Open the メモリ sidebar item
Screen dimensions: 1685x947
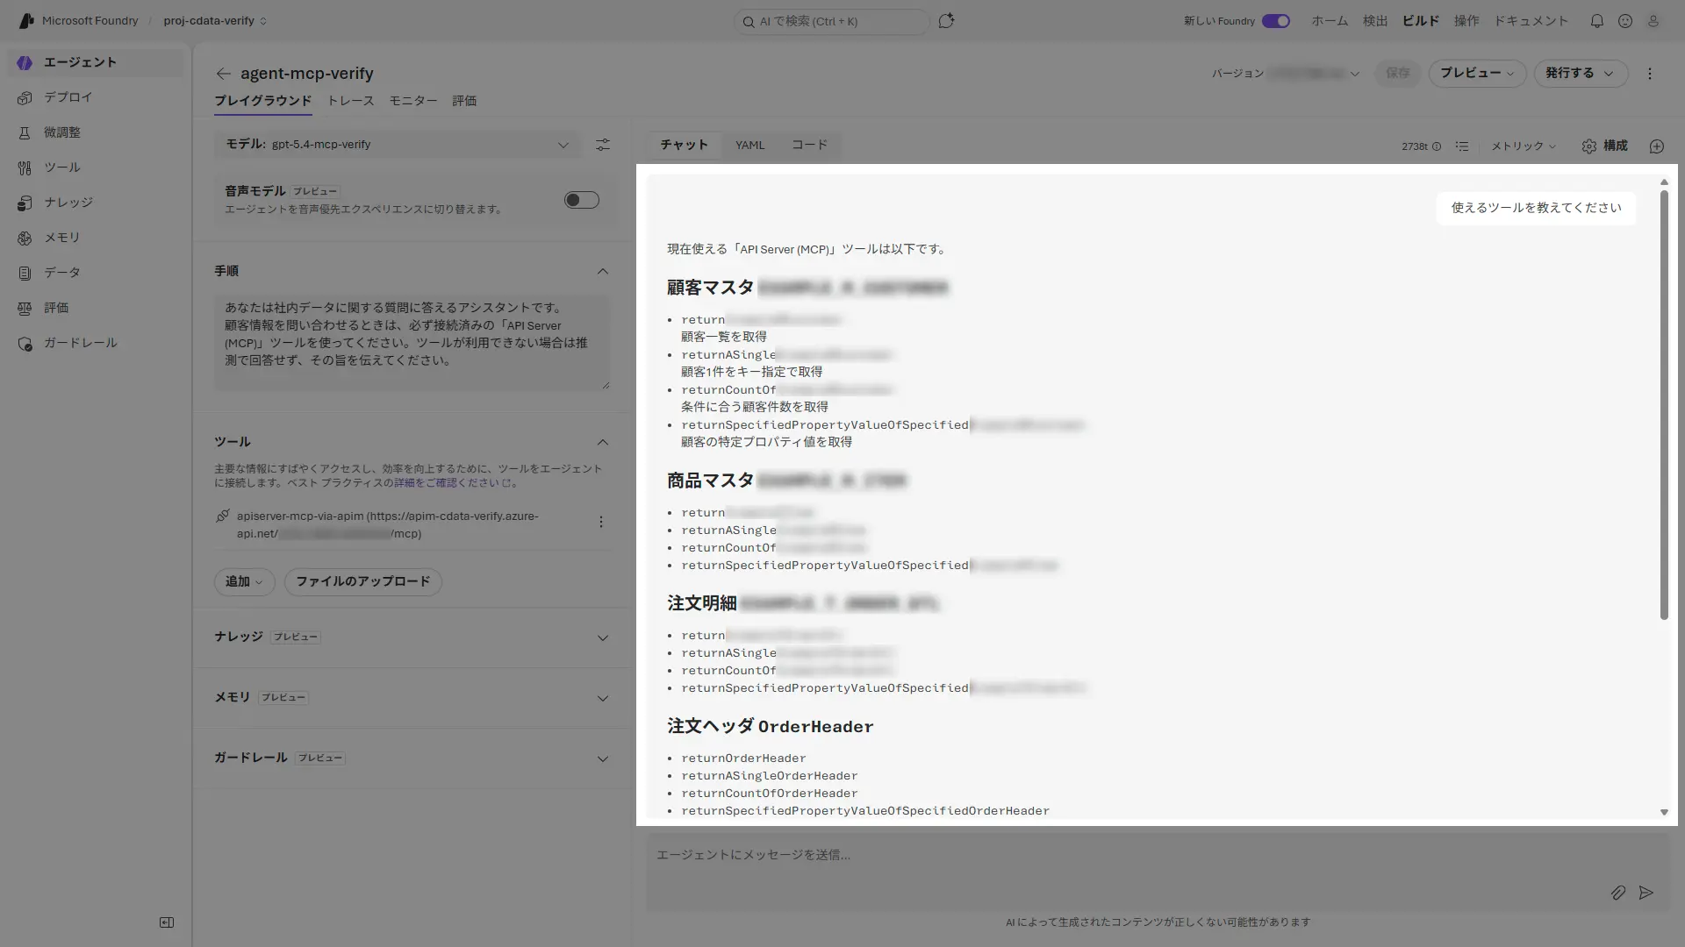pos(96,238)
